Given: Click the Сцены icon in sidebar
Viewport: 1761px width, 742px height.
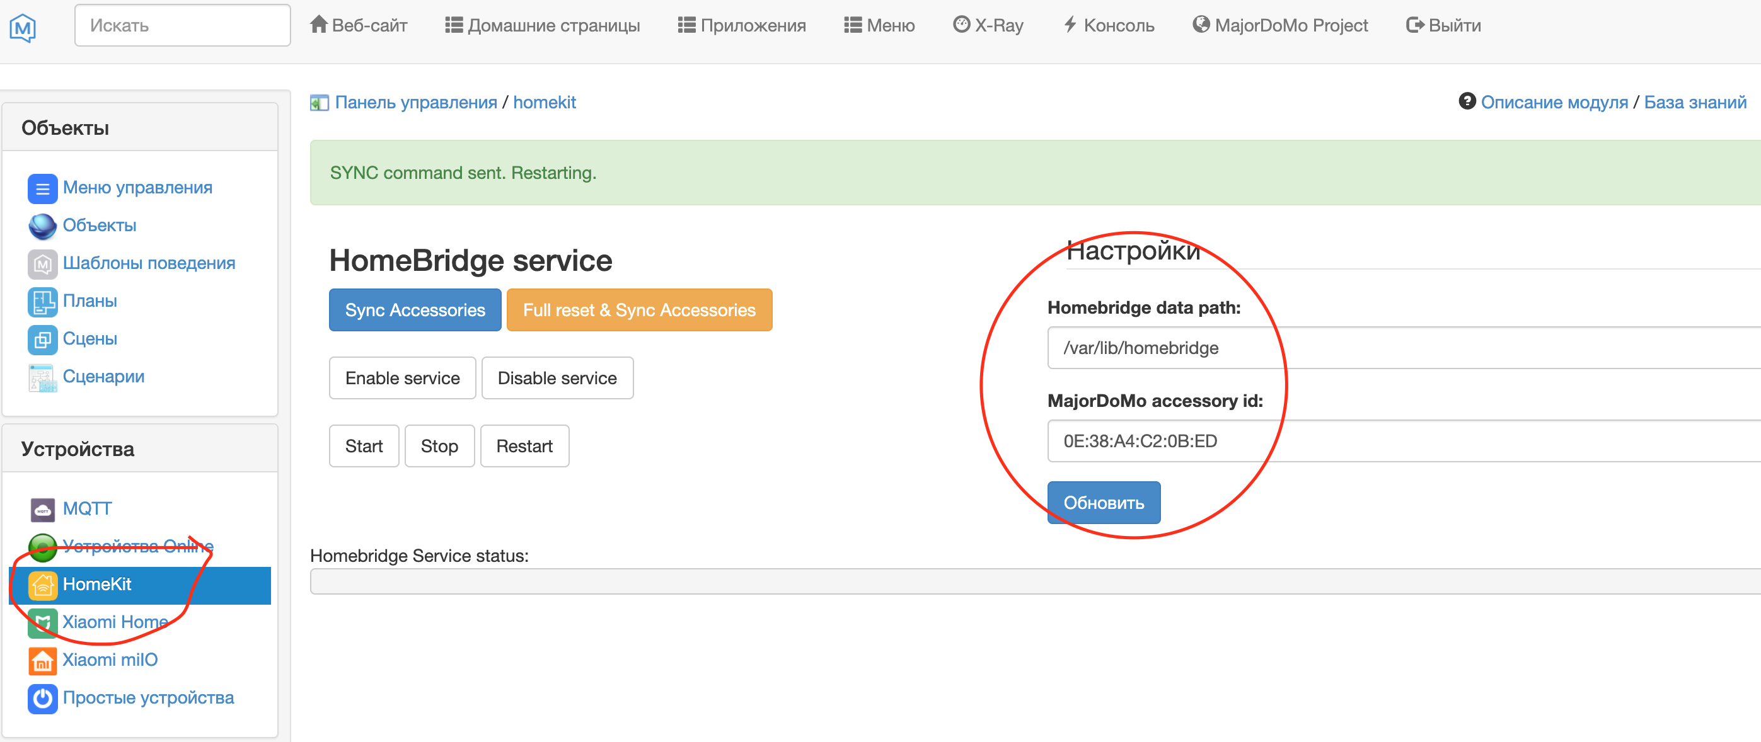Looking at the screenshot, I should [x=42, y=340].
